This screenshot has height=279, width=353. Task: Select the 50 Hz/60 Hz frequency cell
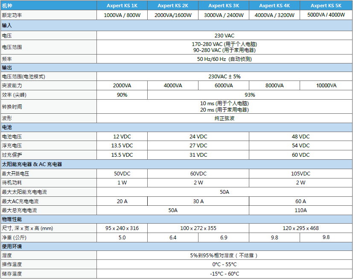point(225,59)
